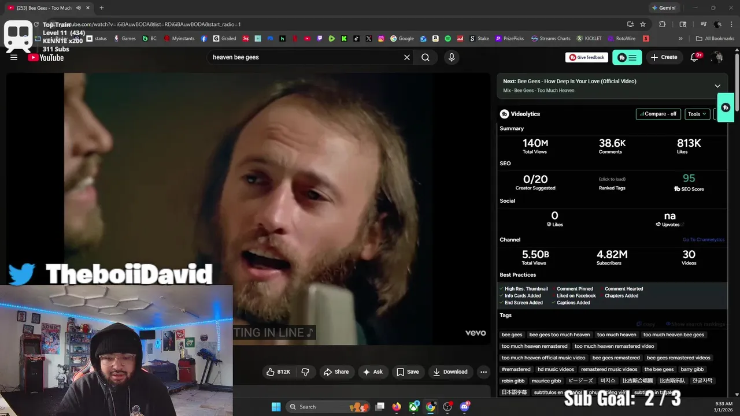Mute the tab via speaker icon

tap(78, 8)
